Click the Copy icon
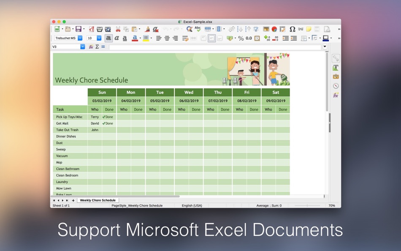Image resolution: width=401 pixels, height=251 pixels. (126, 29)
